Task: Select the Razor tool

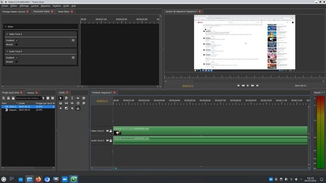Action: pos(61,103)
